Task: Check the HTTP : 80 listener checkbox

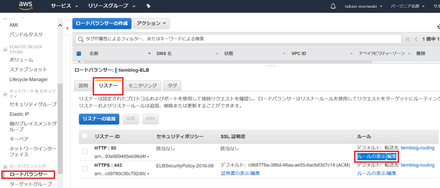Action: coord(85,151)
